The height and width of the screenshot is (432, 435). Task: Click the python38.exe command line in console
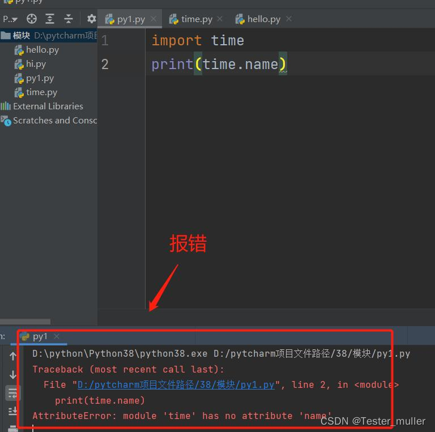click(x=221, y=354)
